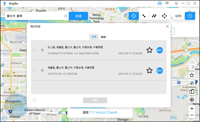
Task: Click the 信義區, 臺北市 address of second record
Action: click(x=71, y=68)
